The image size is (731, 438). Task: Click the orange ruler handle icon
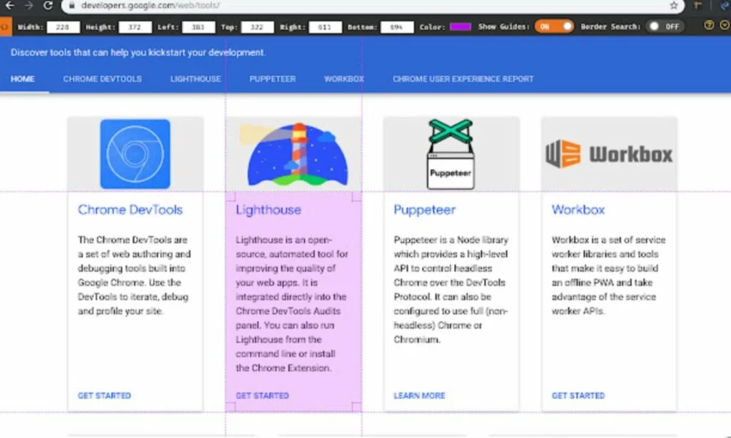click(5, 26)
